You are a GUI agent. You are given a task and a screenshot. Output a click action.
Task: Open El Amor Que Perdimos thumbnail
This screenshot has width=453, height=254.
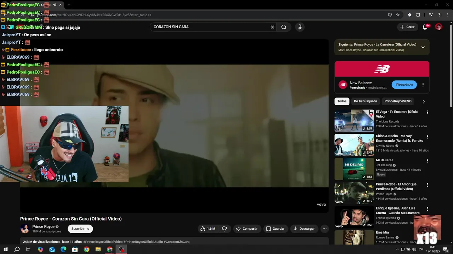(x=354, y=193)
